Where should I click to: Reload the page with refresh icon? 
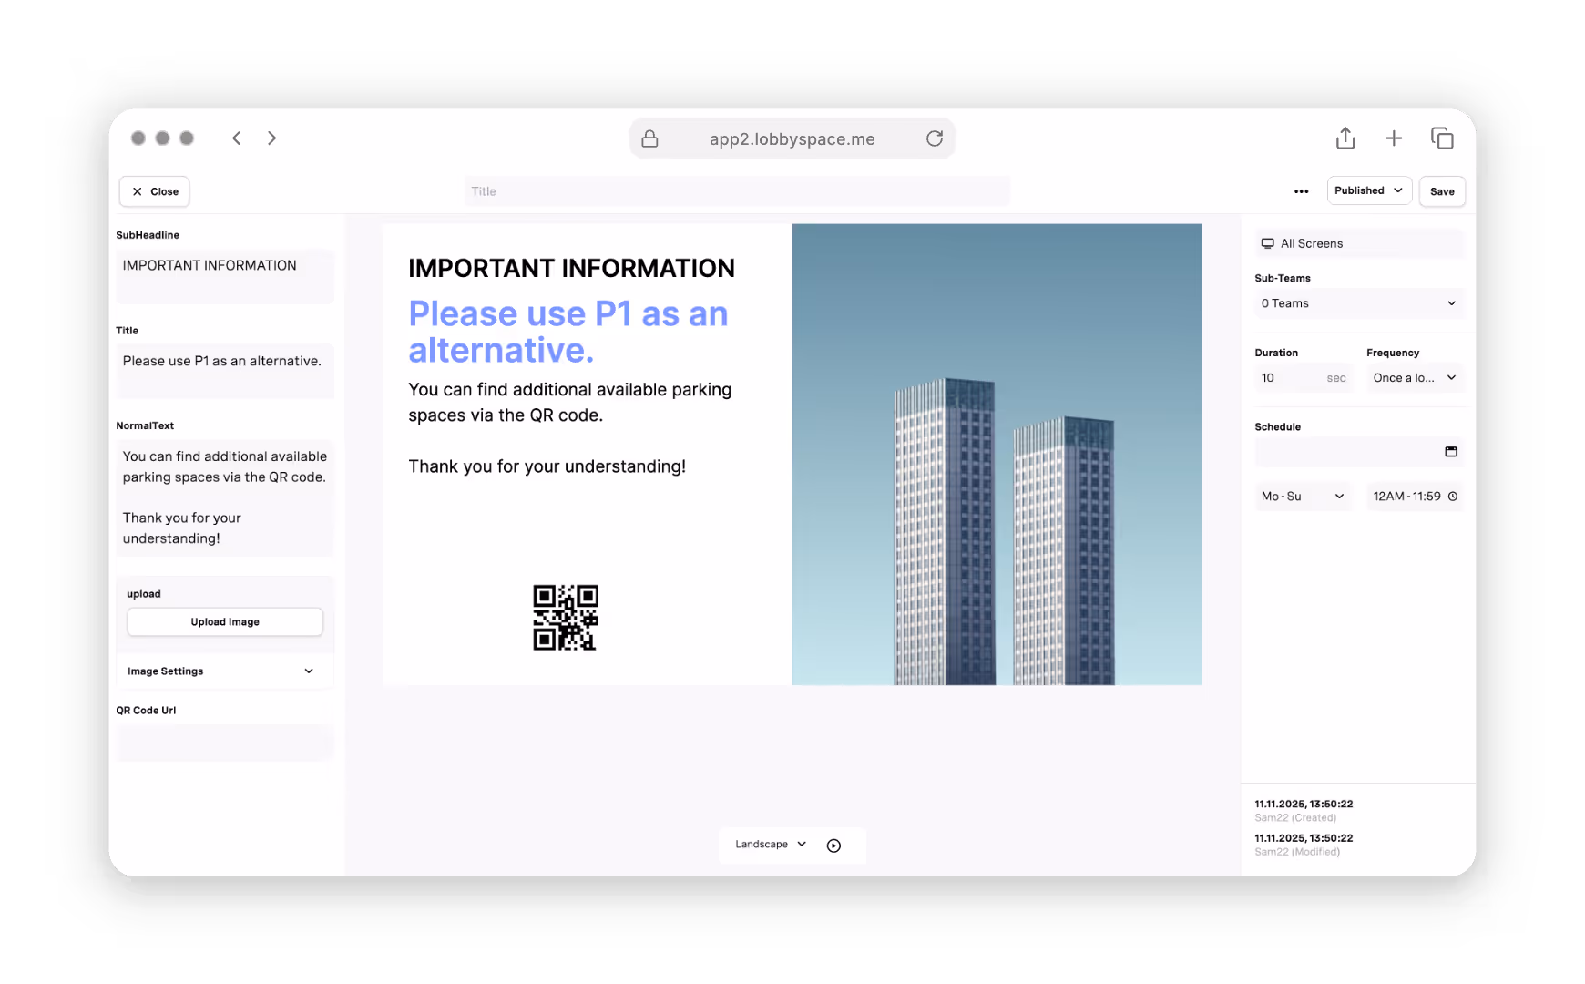point(935,138)
